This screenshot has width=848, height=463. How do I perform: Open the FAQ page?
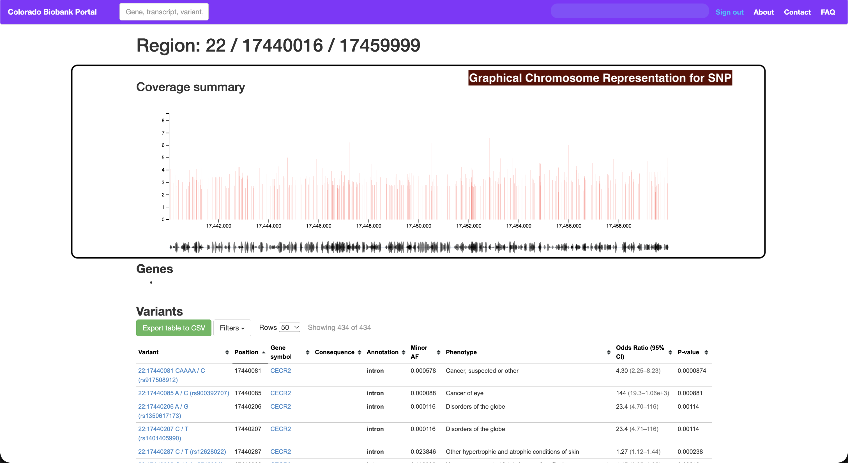(828, 12)
